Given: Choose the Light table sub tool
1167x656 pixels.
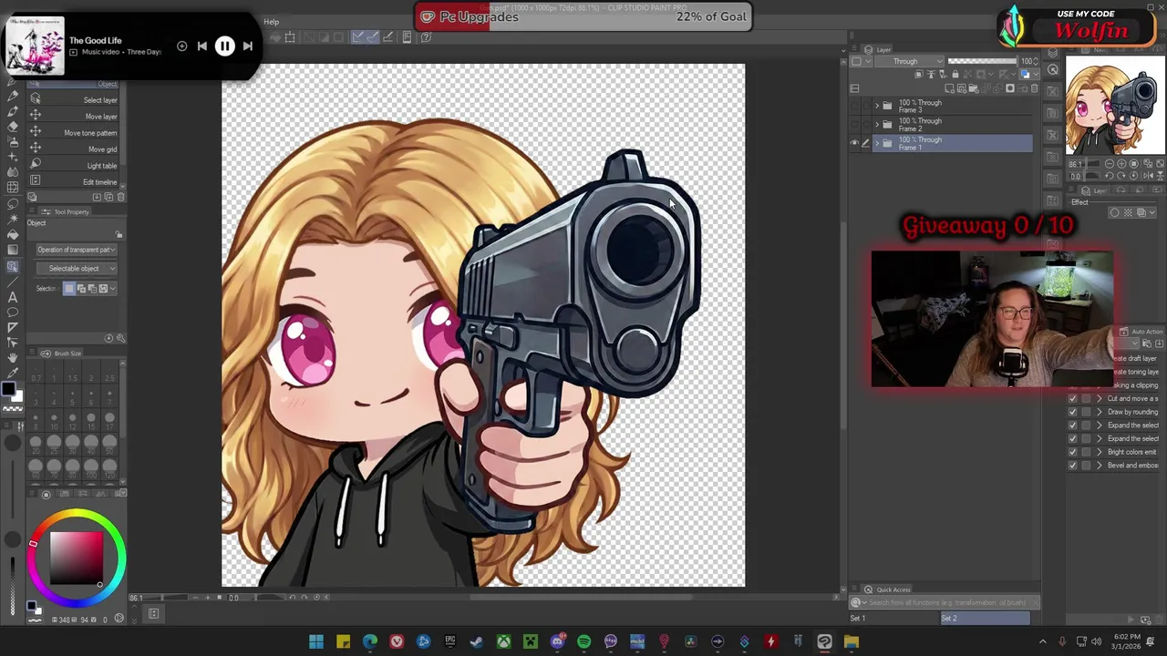Looking at the screenshot, I should pyautogui.click(x=75, y=166).
